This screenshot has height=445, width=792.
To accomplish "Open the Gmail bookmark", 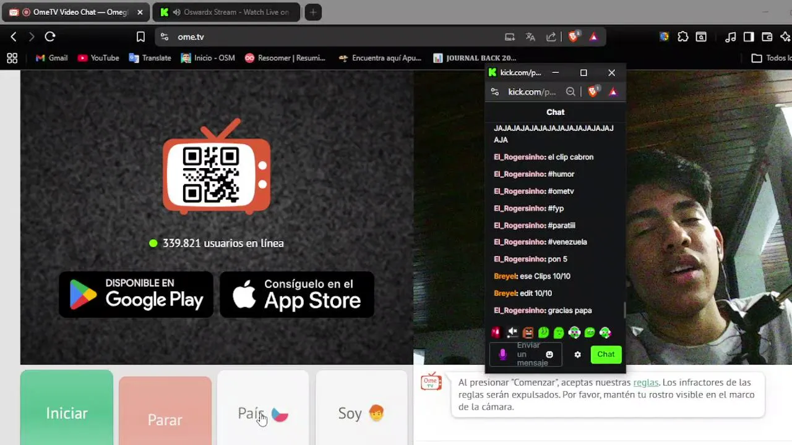I will coord(51,58).
